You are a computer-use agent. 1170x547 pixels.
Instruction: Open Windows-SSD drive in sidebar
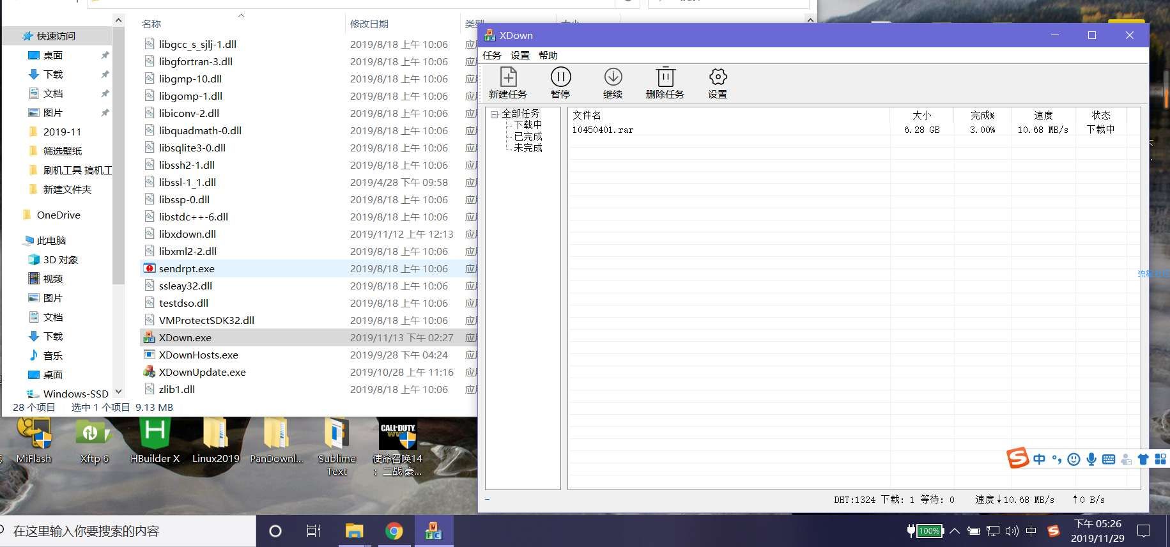[x=75, y=394]
